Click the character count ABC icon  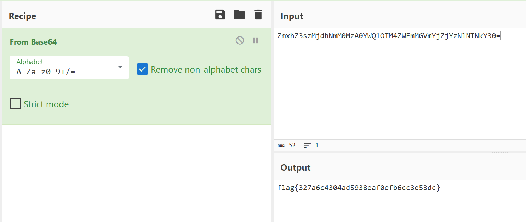[281, 146]
